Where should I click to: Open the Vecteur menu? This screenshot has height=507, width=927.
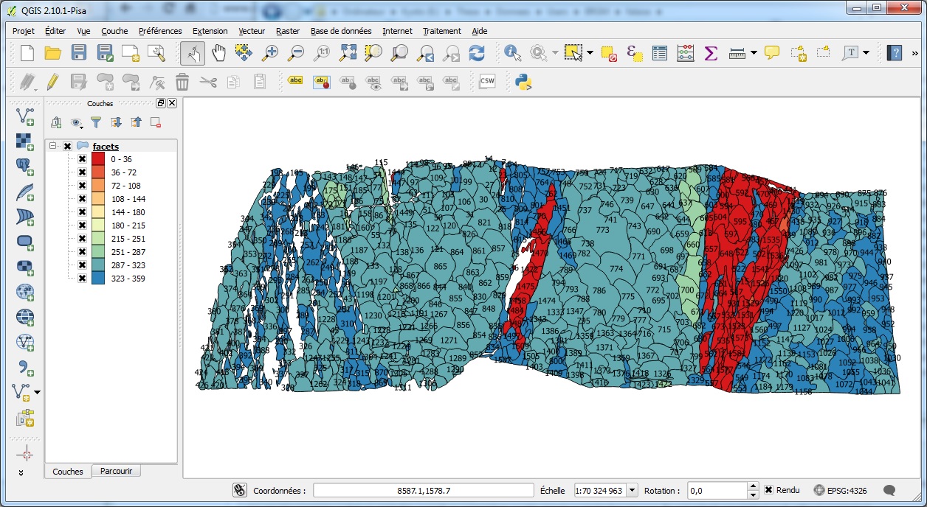point(252,31)
